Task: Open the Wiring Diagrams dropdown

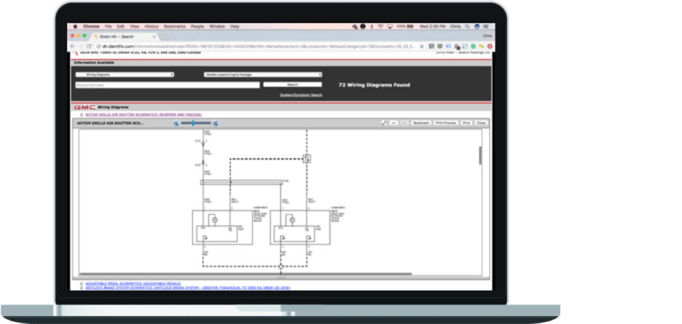Action: point(125,75)
